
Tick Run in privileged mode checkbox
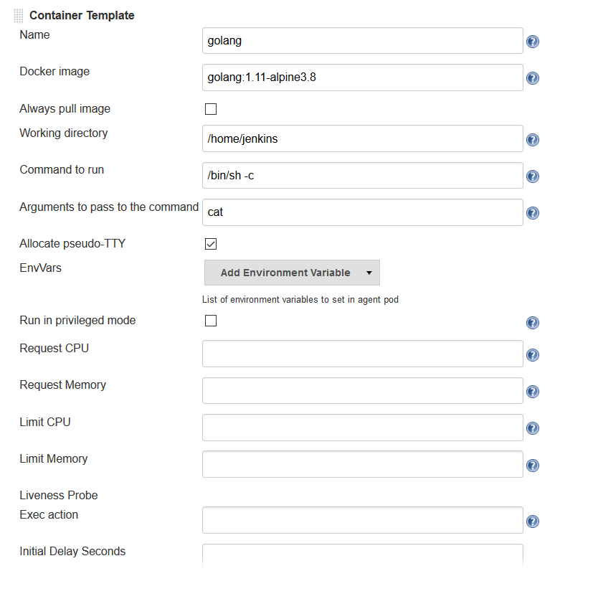tap(211, 321)
